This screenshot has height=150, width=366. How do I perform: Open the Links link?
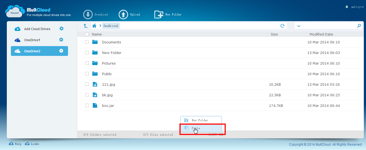click(35, 144)
